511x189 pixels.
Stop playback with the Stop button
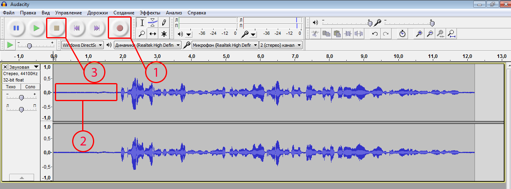(x=57, y=28)
